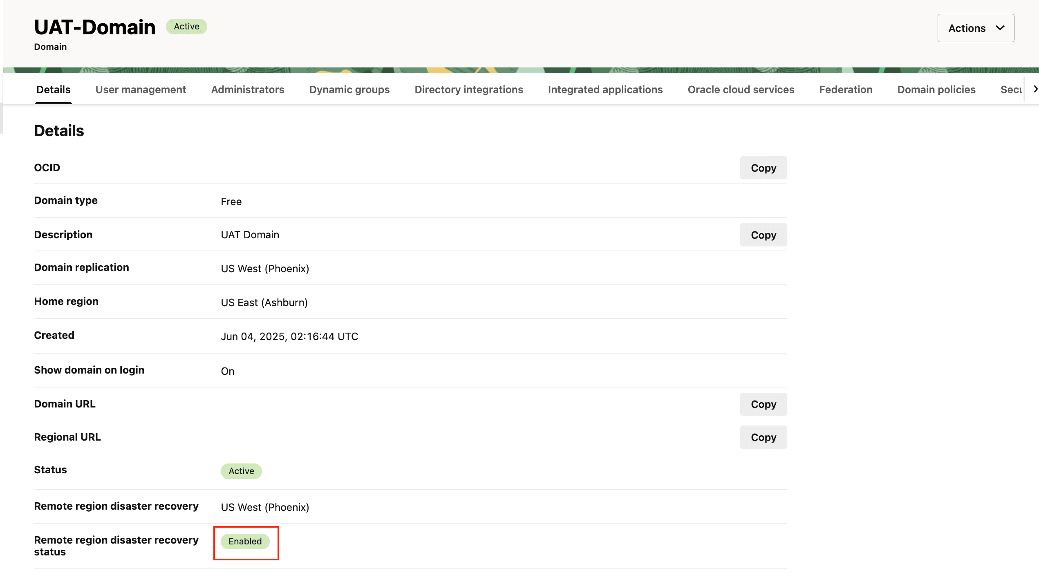Viewport: 1039px width, 582px height.
Task: Copy the OCID value
Action: coord(763,168)
